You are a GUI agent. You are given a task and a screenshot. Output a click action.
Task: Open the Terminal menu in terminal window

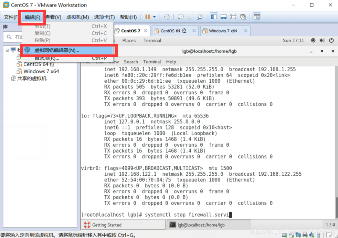point(152,62)
